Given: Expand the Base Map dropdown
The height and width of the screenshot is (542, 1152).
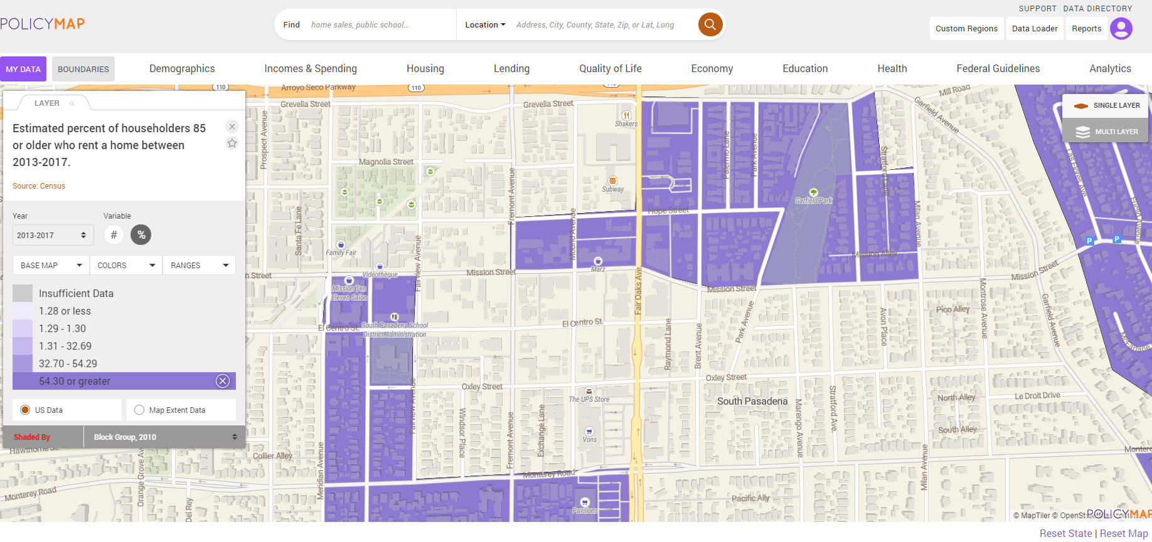Looking at the screenshot, I should tap(51, 265).
